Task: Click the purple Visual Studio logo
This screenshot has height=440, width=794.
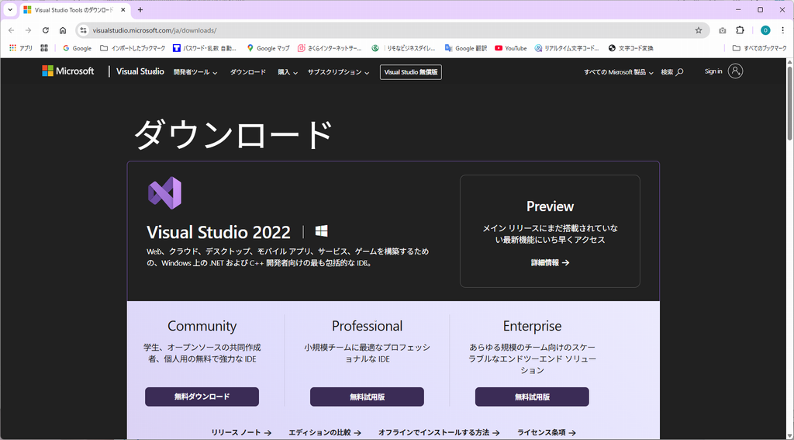Action: 164,193
